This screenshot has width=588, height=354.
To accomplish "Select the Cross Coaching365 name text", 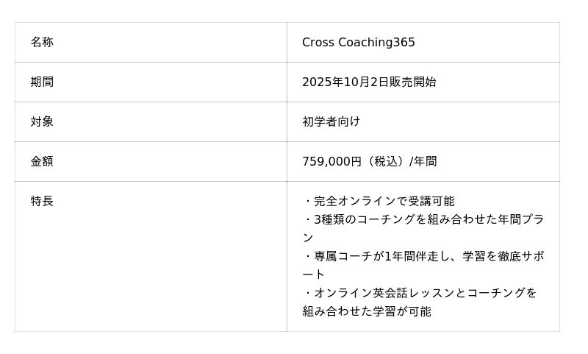I will [x=358, y=43].
